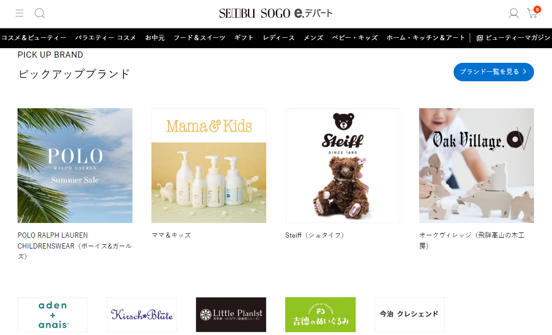Open the 吉徳のぬいぐるみ brand logo
The width and height of the screenshot is (552, 335).
coord(320,315)
